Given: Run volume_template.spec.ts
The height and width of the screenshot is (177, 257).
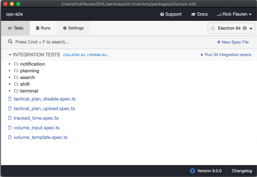Looking at the screenshot, I should point(40,137).
